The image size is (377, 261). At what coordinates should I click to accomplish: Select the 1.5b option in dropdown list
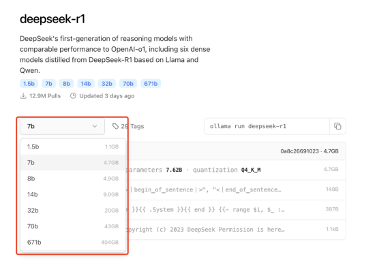point(73,147)
